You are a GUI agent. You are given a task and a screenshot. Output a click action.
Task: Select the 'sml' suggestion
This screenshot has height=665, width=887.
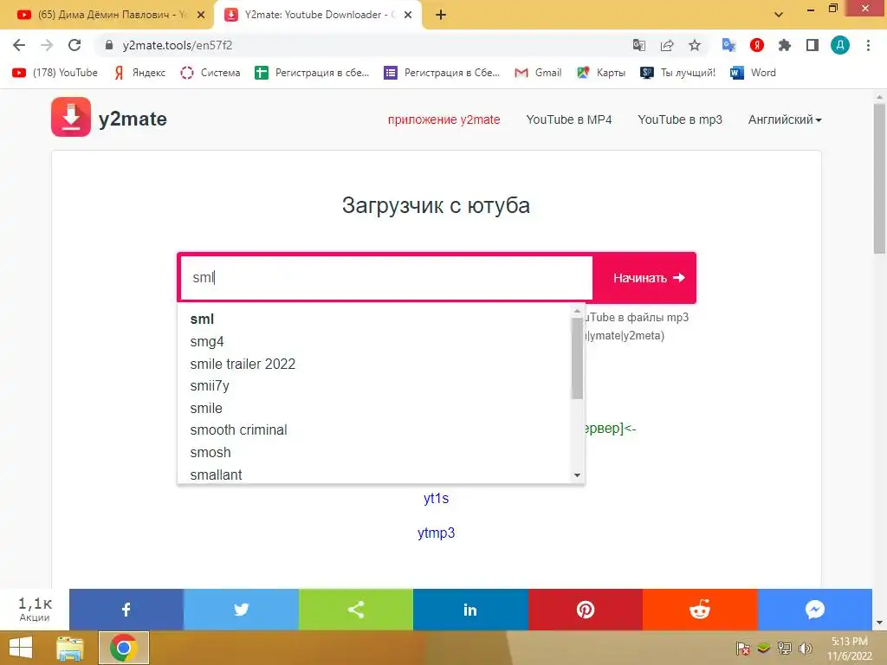374,319
